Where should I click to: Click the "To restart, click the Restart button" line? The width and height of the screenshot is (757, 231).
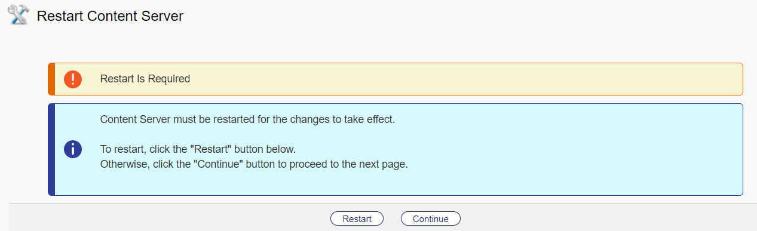(x=198, y=149)
